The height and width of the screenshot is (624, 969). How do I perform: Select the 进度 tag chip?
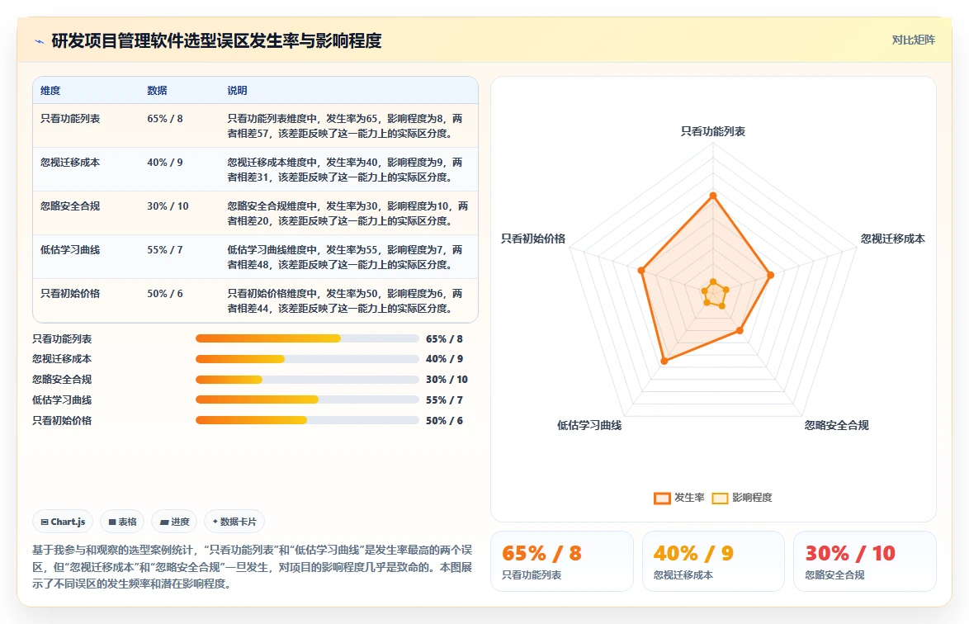(x=174, y=522)
